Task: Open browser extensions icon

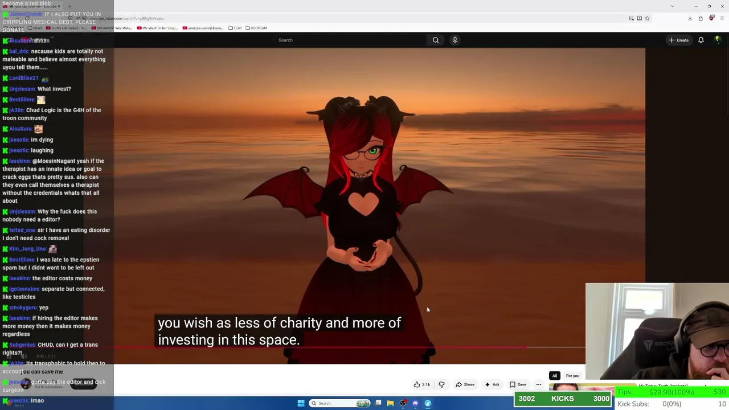Action: (701, 18)
